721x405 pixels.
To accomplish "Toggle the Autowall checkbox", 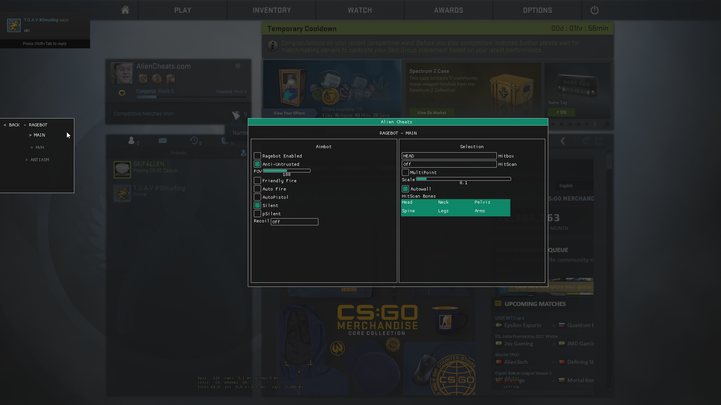I will point(405,189).
